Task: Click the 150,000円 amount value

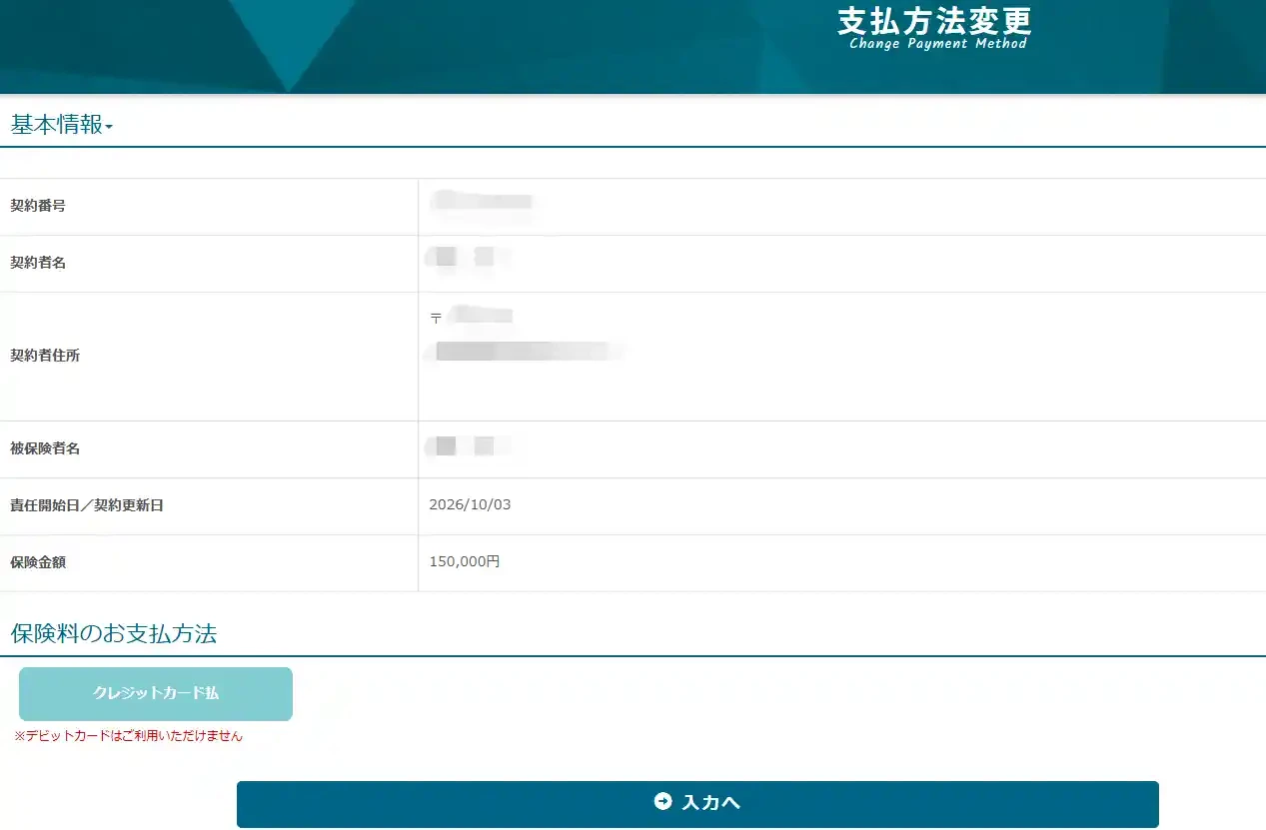Action: point(465,561)
